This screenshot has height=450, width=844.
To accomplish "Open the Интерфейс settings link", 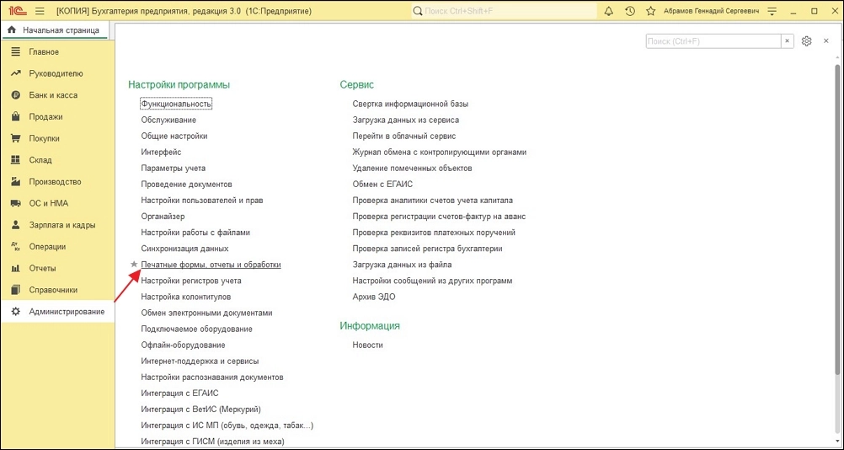I will [161, 153].
